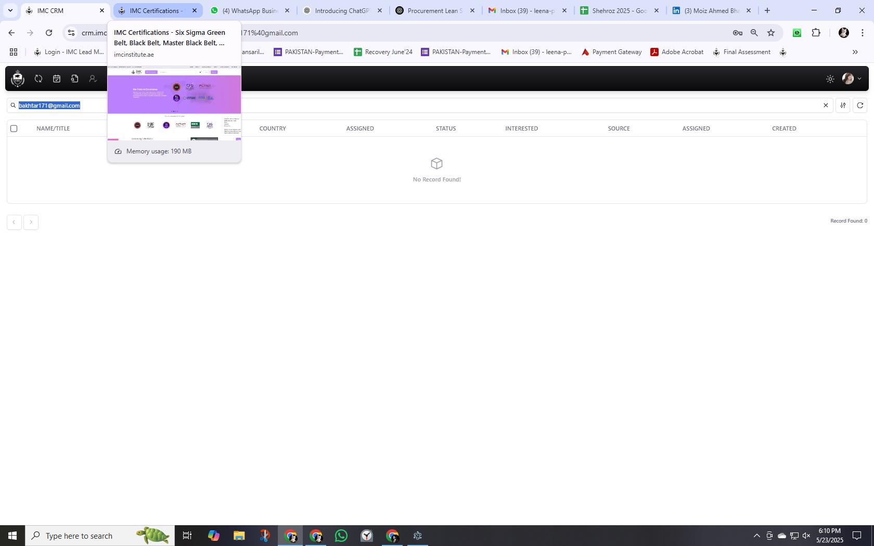Viewport: 874px width, 546px height.
Task: Open a new browser tab
Action: pyautogui.click(x=767, y=10)
